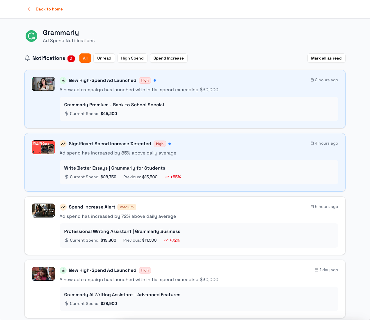Click the calendar icon beside 1 day ago
370x320 pixels.
pyautogui.click(x=316, y=270)
